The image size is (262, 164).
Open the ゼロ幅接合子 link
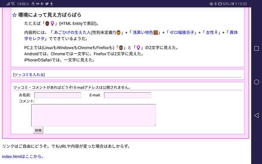point(182,32)
